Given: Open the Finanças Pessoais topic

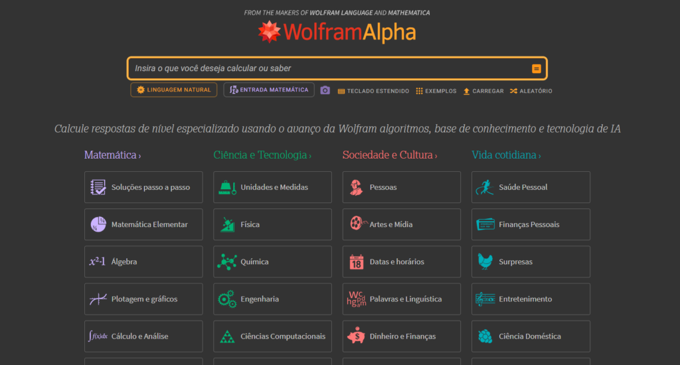Looking at the screenshot, I should click(x=531, y=224).
